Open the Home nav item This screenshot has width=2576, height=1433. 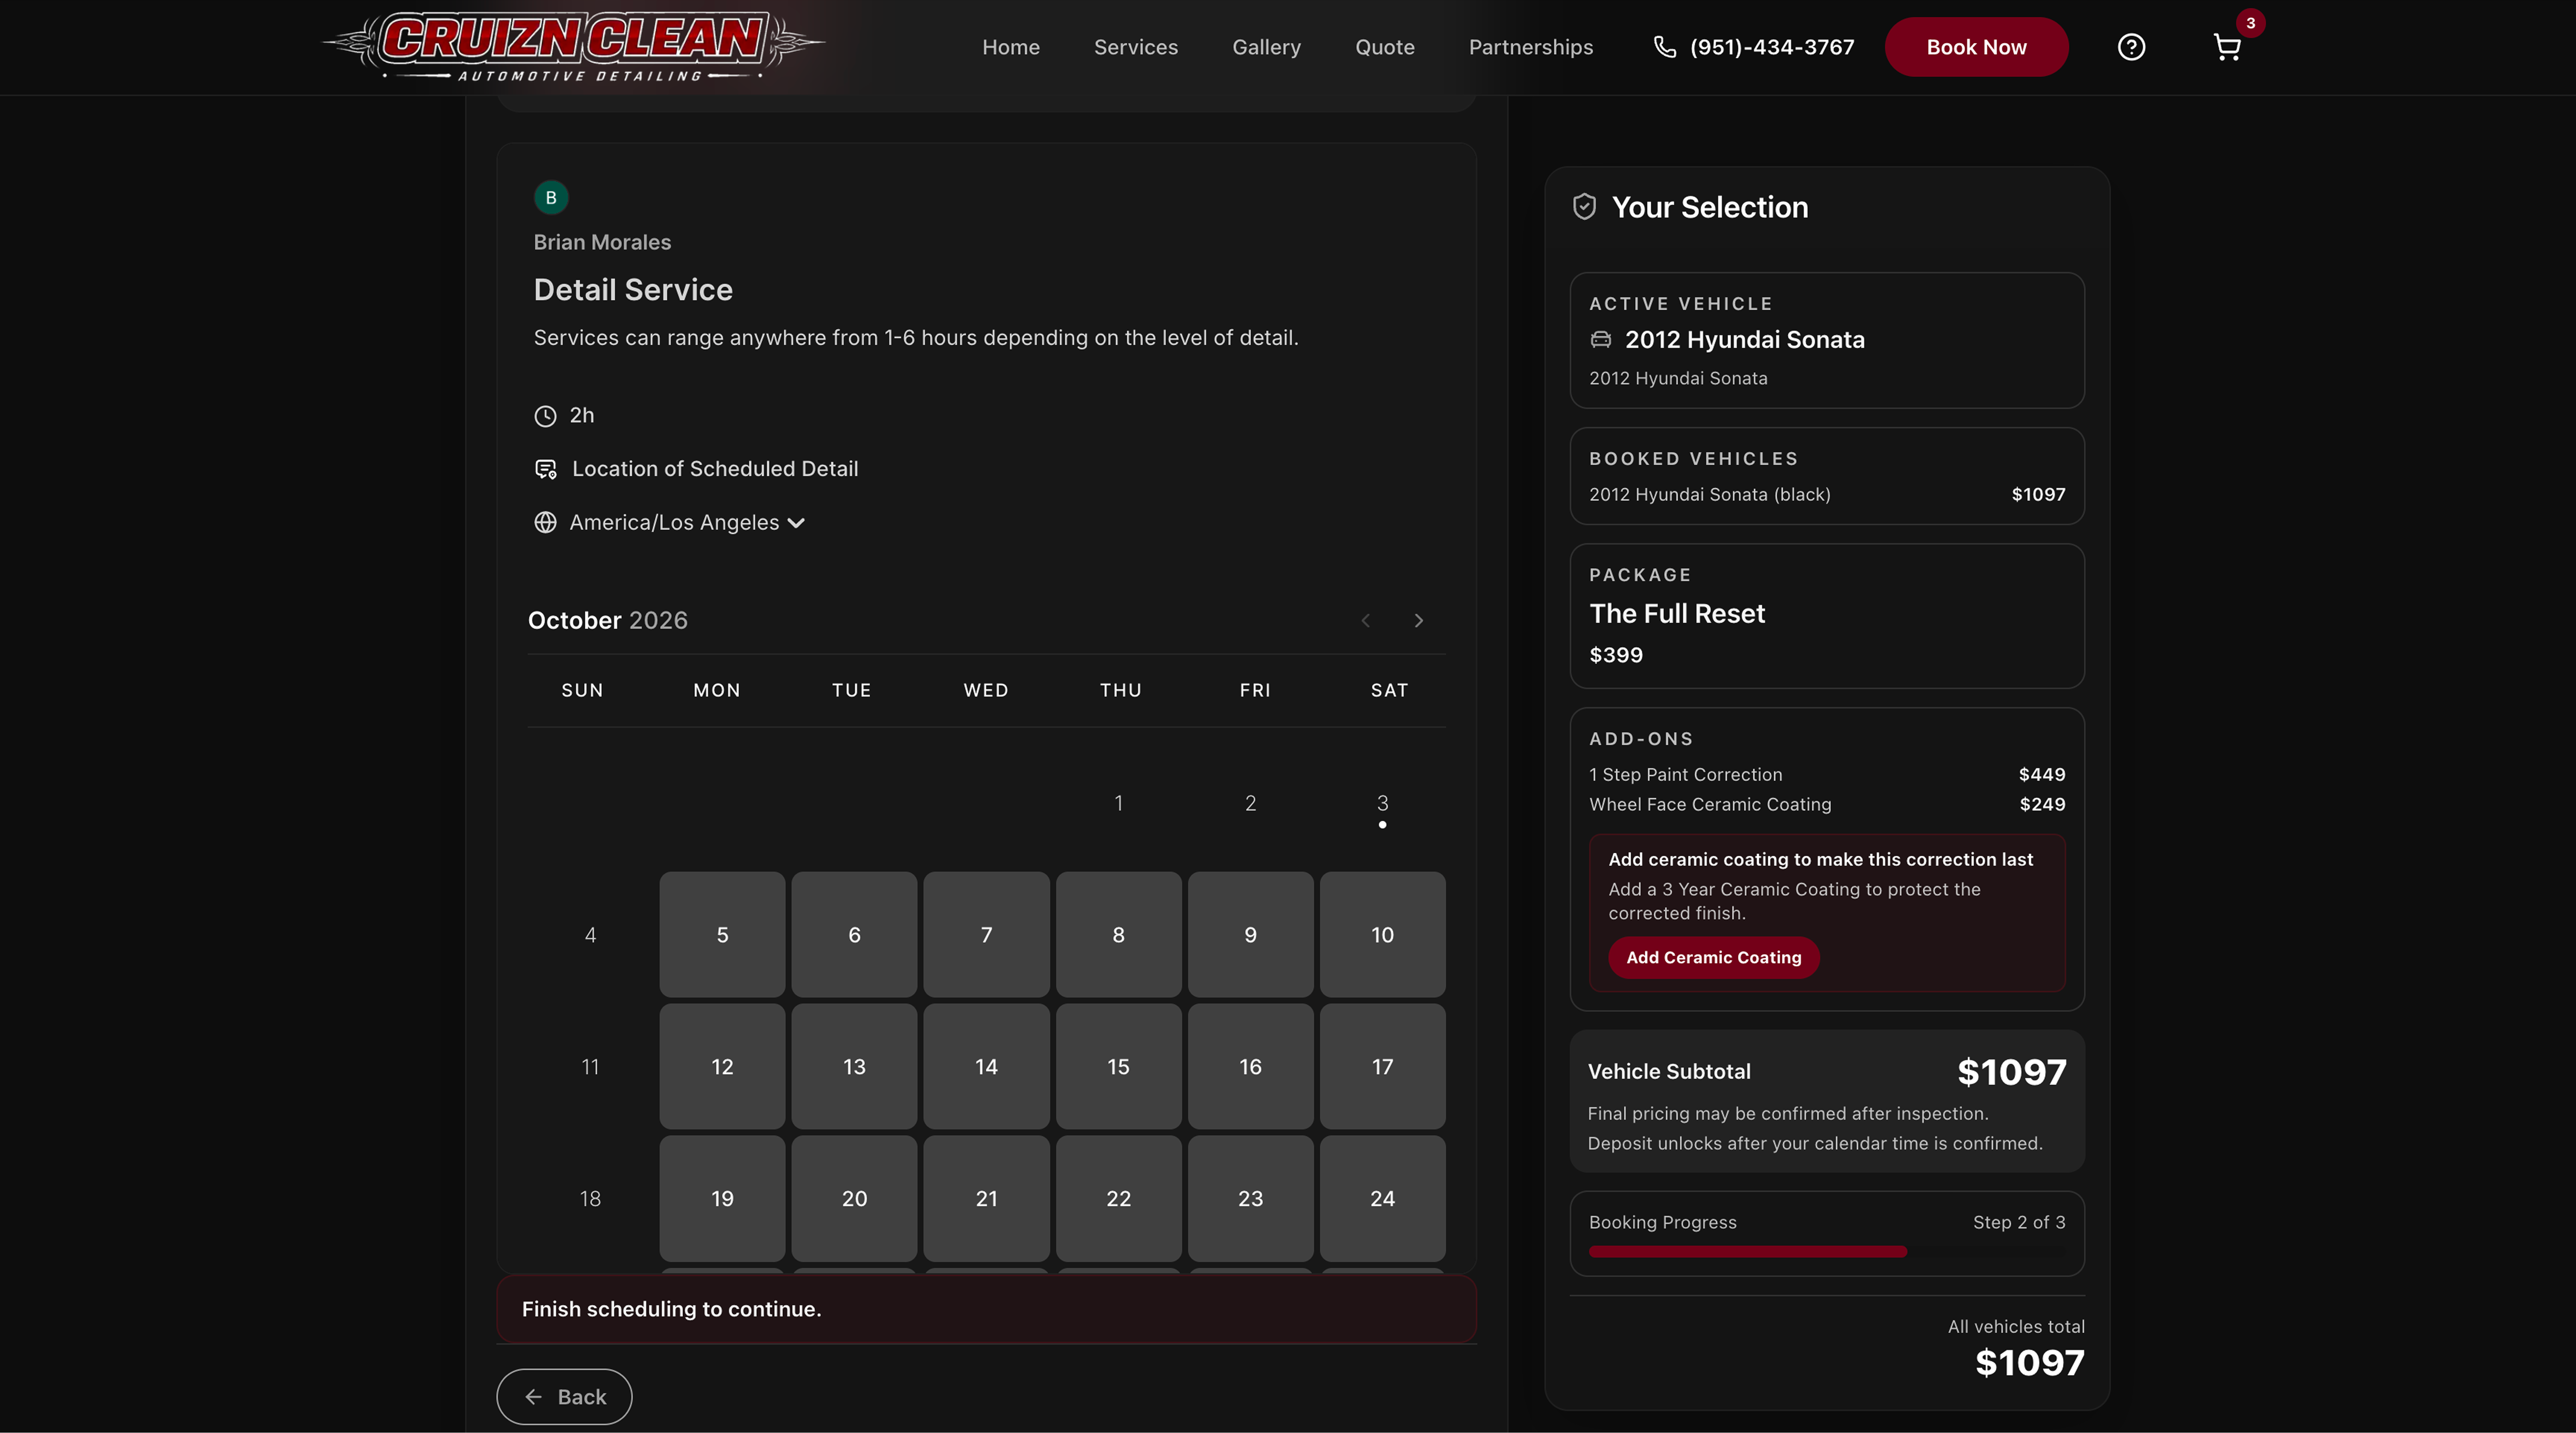pyautogui.click(x=1010, y=47)
